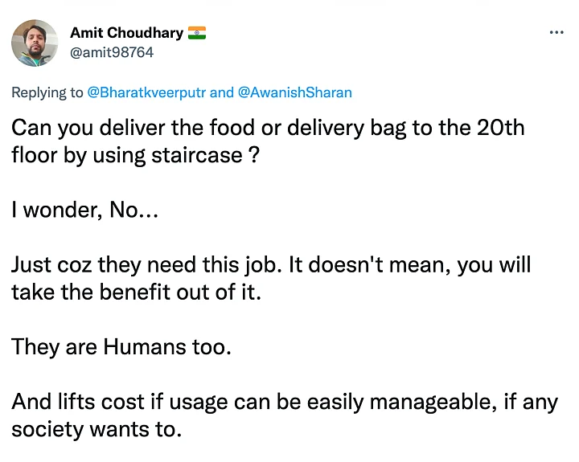Open the tweet's three-dot more options menu
Screen dimensions: 579x462
[556, 32]
